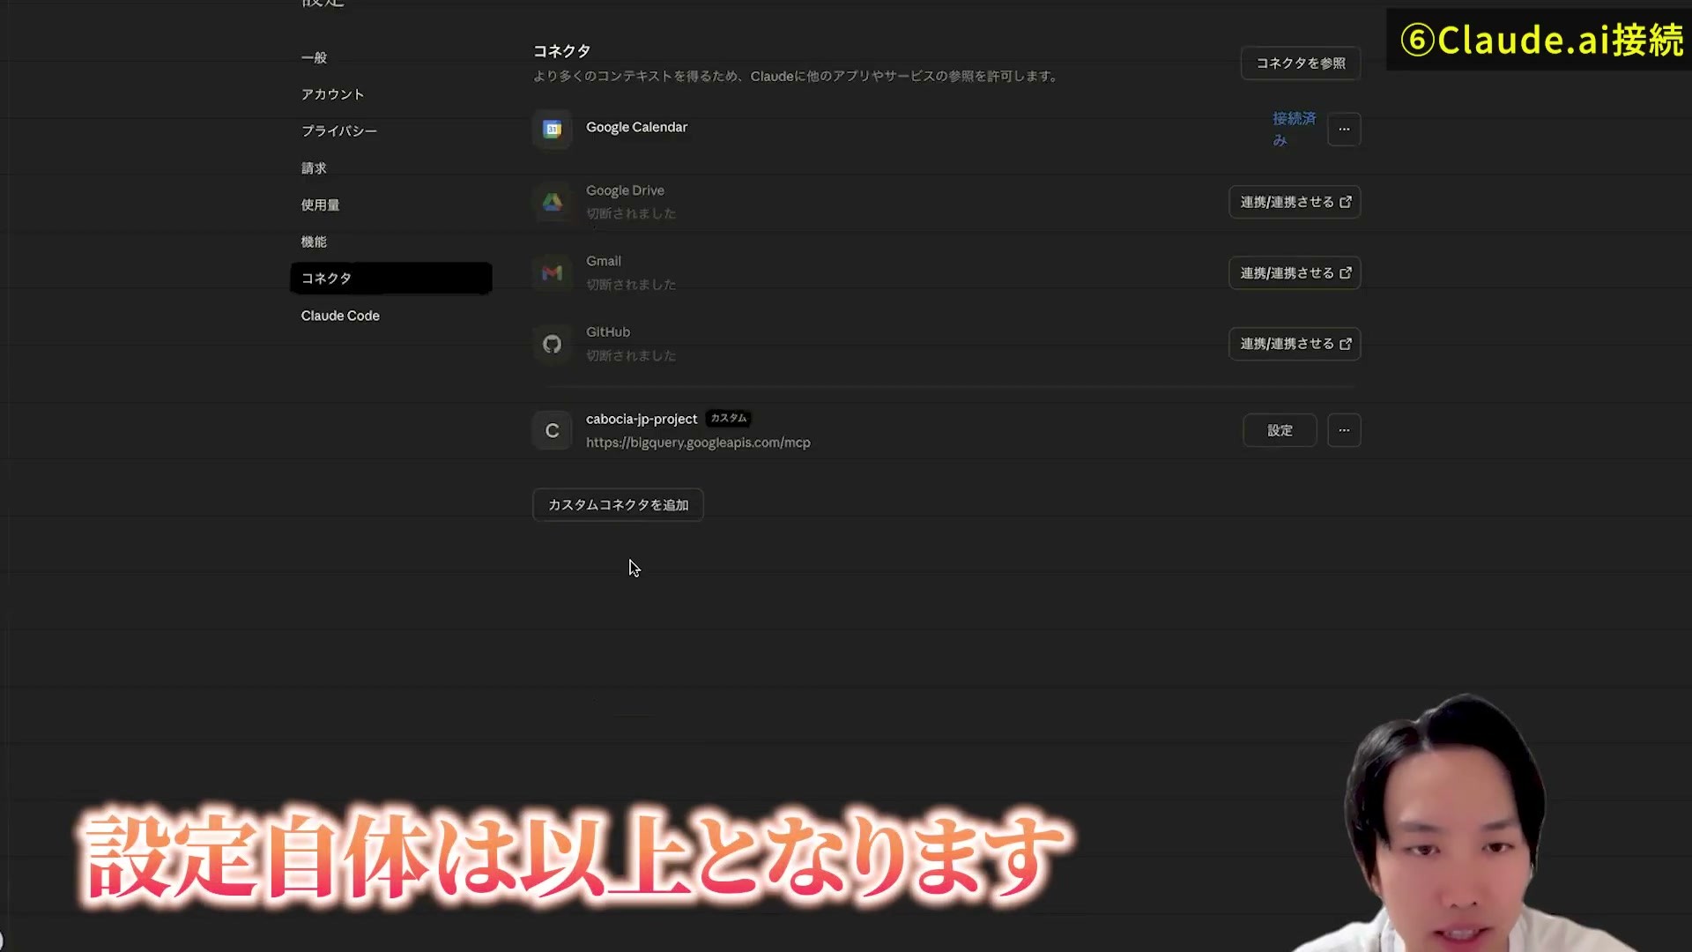Connect GitHub via 連携/連携させる button
This screenshot has height=952, width=1692.
coord(1295,344)
